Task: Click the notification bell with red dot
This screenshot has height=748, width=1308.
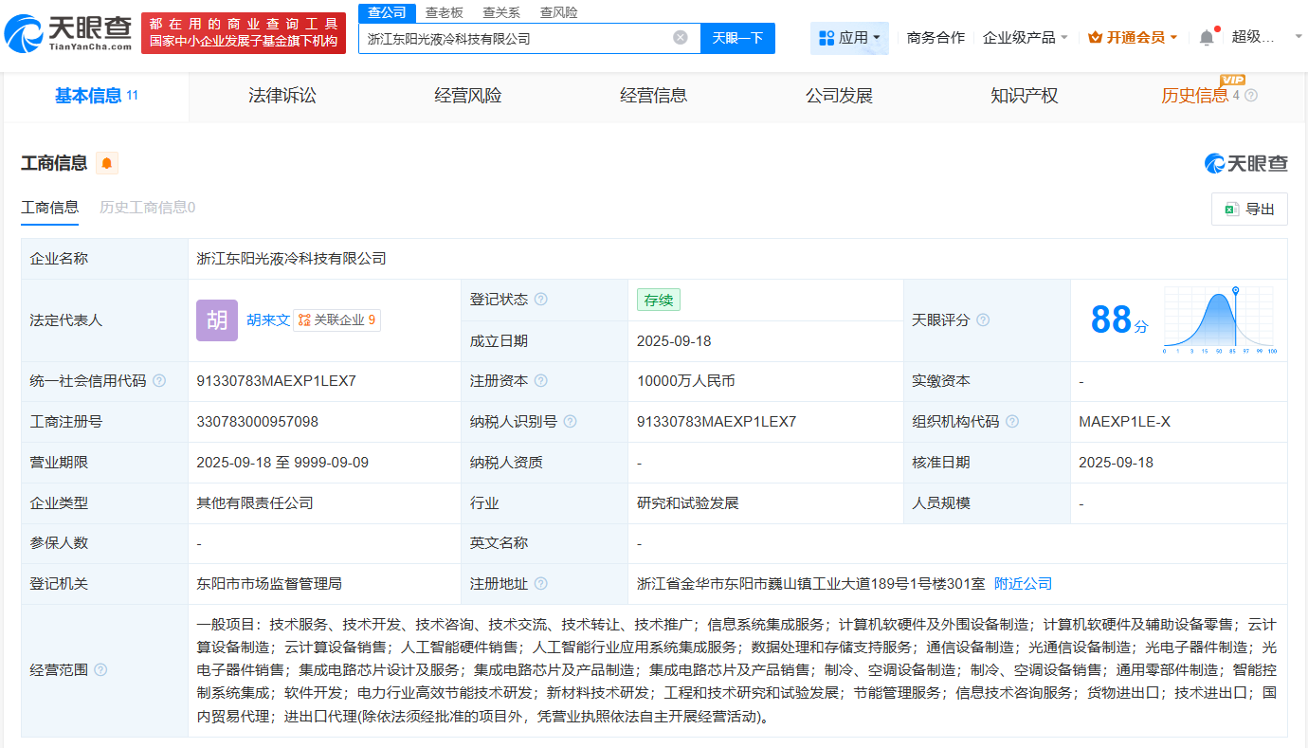Action: [x=1206, y=36]
